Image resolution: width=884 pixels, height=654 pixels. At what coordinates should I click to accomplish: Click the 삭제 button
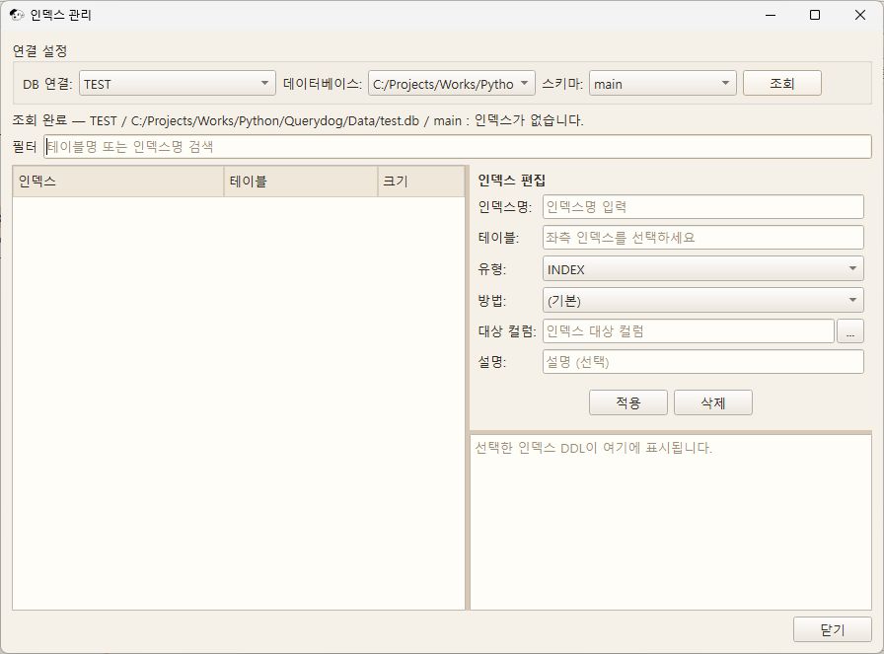(713, 402)
